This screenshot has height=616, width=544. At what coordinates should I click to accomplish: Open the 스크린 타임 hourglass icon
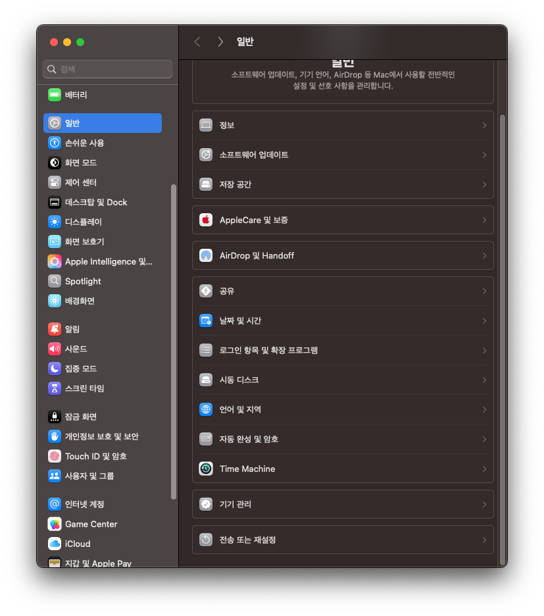pyautogui.click(x=55, y=388)
